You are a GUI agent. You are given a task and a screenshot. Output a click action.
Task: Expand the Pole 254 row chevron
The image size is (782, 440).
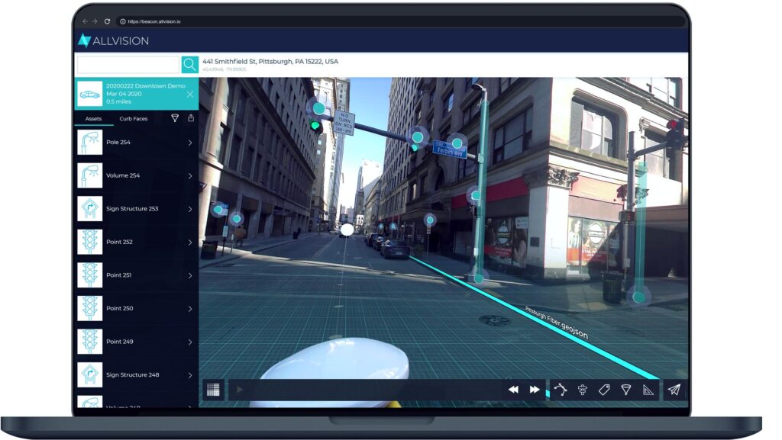(x=190, y=143)
